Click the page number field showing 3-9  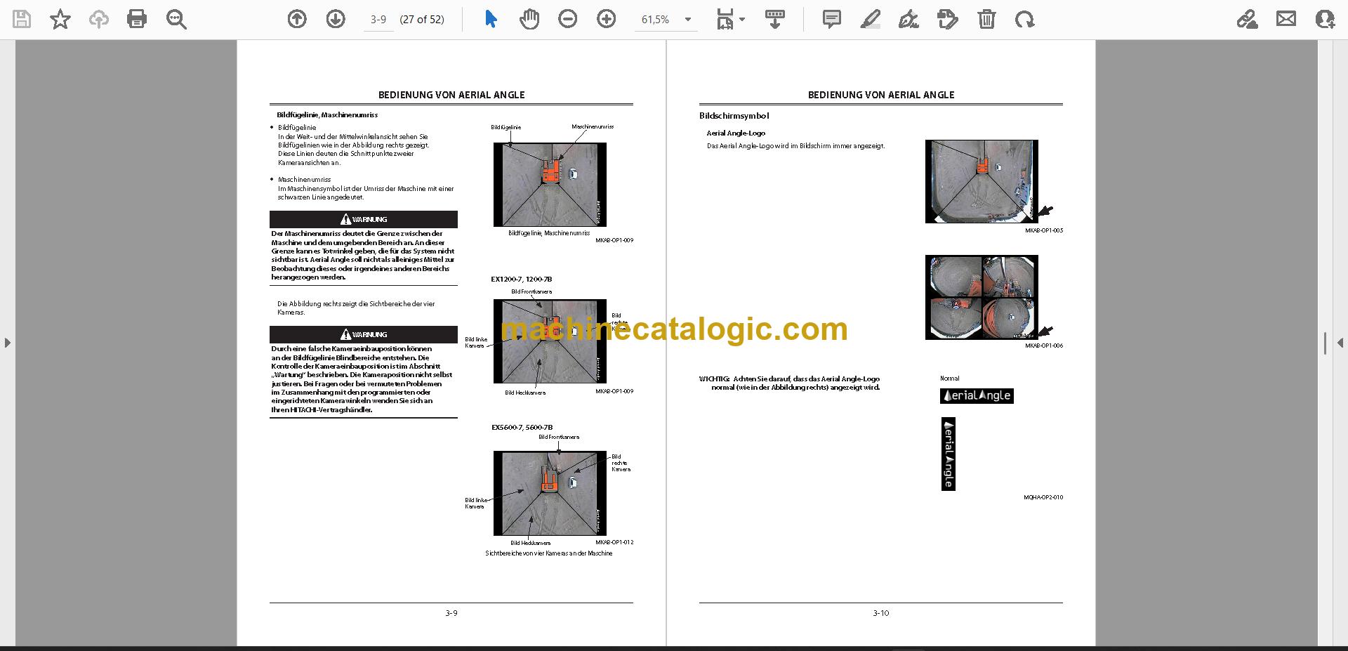pos(378,20)
